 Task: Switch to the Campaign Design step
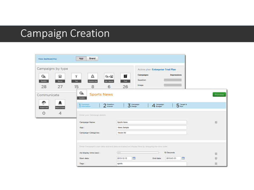pyautogui.click(x=135, y=105)
